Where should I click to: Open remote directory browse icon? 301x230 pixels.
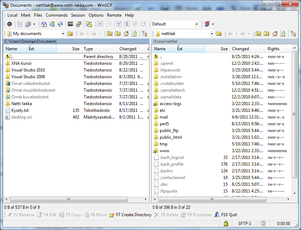tap(218, 34)
